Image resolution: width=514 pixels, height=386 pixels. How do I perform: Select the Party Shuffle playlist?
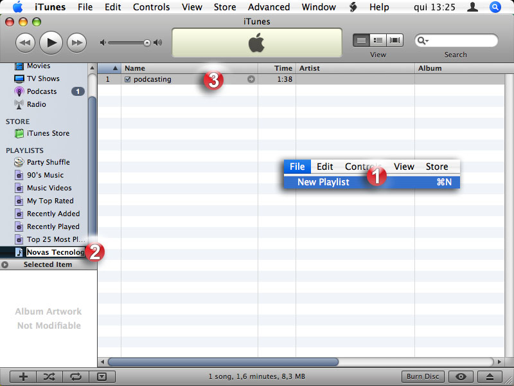(48, 162)
